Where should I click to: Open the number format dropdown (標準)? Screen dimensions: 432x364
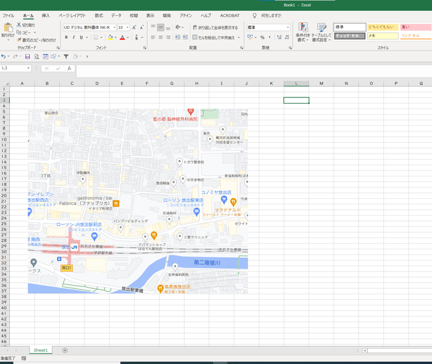click(288, 27)
